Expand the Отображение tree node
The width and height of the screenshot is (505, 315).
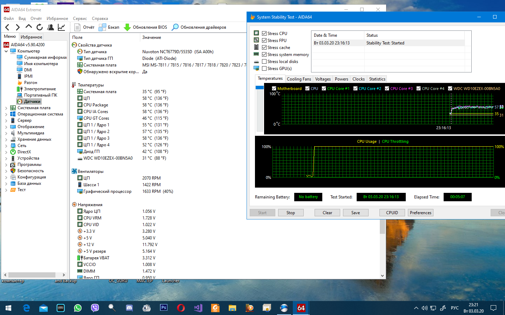[x=6, y=127]
